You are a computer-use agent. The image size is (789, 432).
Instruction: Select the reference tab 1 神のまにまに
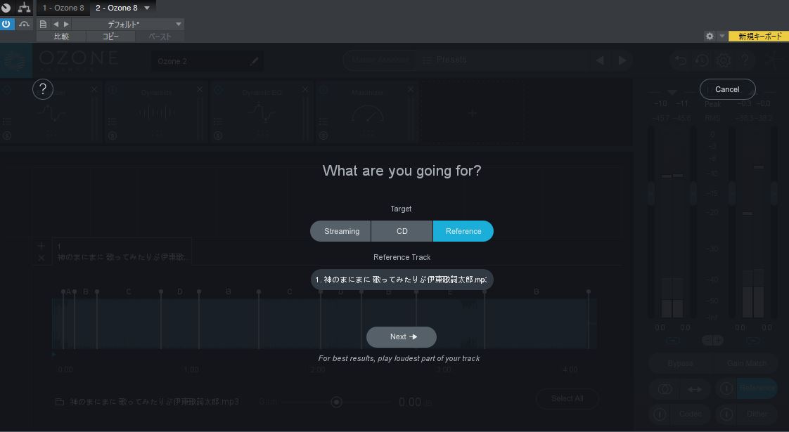pos(121,251)
